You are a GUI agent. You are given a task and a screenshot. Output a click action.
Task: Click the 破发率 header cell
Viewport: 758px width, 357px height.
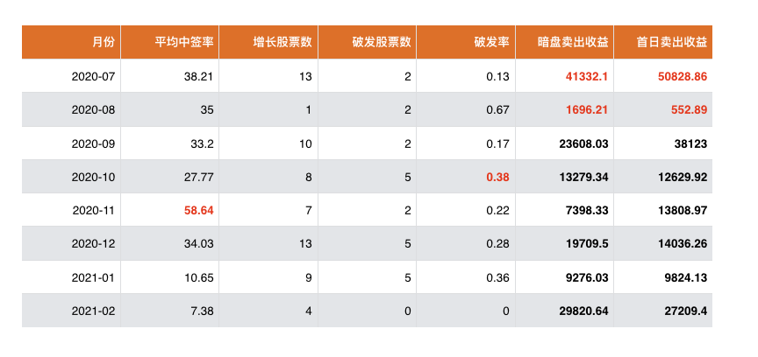[491, 43]
